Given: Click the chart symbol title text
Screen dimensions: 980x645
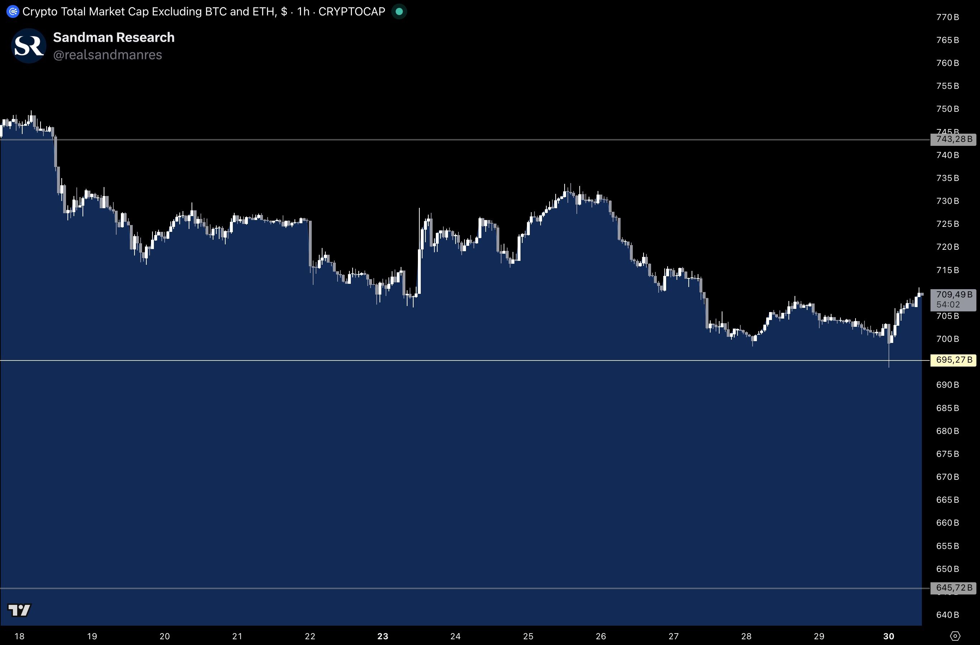Looking at the screenshot, I should pyautogui.click(x=203, y=11).
